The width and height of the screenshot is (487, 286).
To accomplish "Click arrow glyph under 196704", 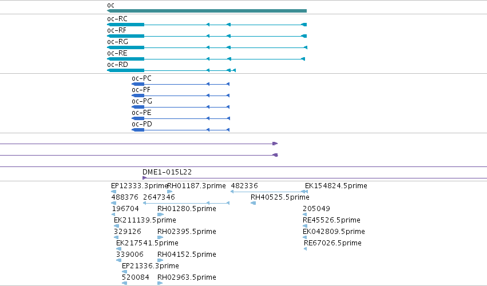I will pyautogui.click(x=113, y=214).
